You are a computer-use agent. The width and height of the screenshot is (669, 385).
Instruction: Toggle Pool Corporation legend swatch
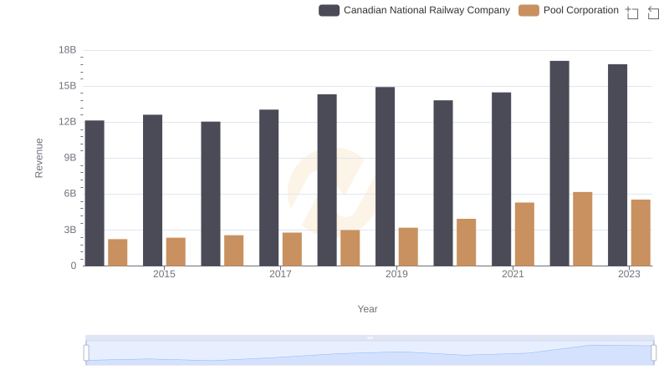[x=529, y=10]
